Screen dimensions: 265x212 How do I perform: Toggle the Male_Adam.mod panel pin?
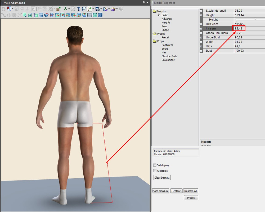[x=144, y=3]
